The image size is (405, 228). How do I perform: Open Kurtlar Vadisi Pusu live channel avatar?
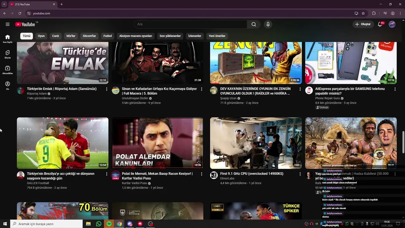pos(116,175)
